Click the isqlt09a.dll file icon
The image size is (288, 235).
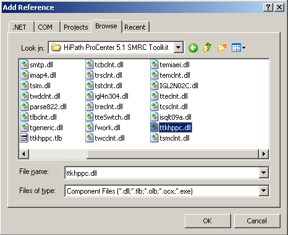click(154, 117)
